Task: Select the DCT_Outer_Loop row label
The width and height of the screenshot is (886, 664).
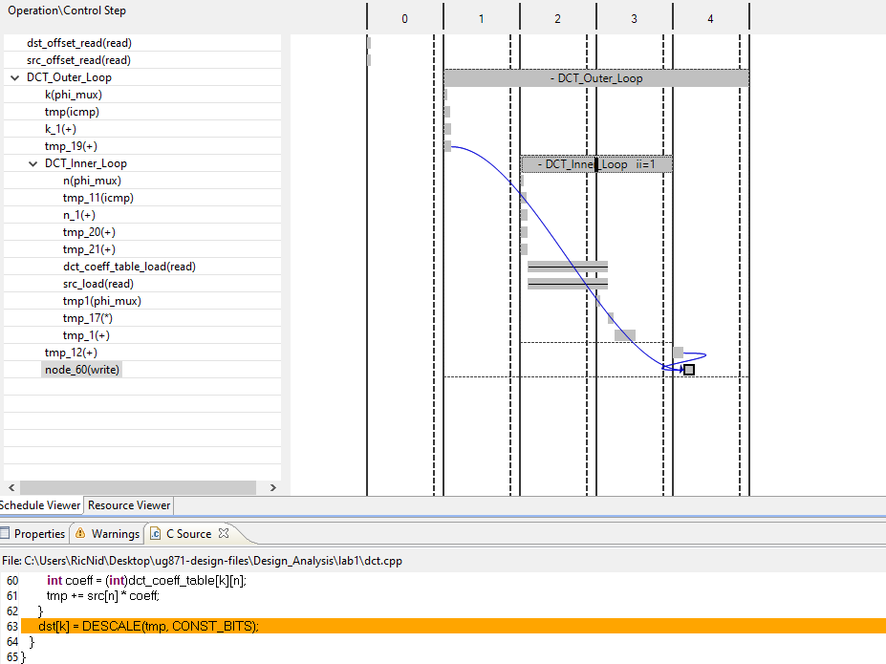Action: click(x=69, y=77)
